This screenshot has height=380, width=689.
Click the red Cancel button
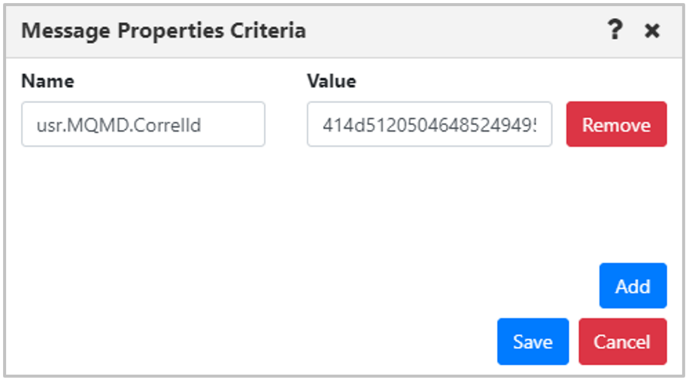pos(623,342)
